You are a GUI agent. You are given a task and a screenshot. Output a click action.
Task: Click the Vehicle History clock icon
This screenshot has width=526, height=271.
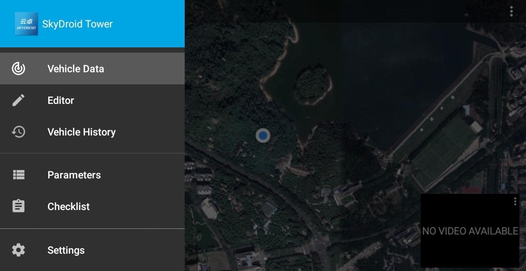[x=18, y=132]
